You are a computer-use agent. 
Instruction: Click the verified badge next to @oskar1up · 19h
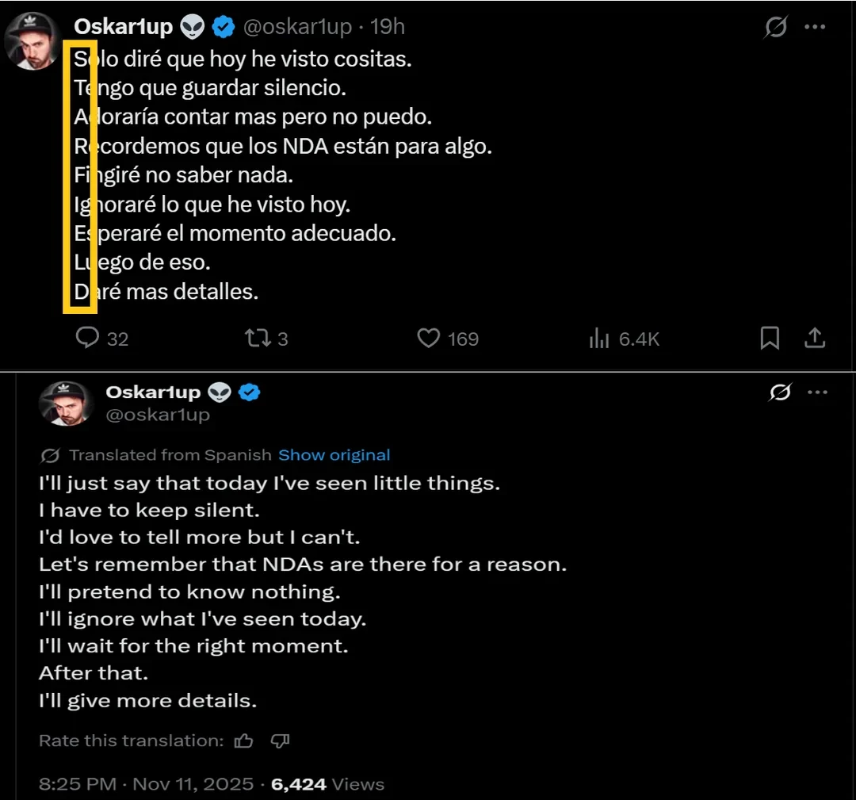224,27
